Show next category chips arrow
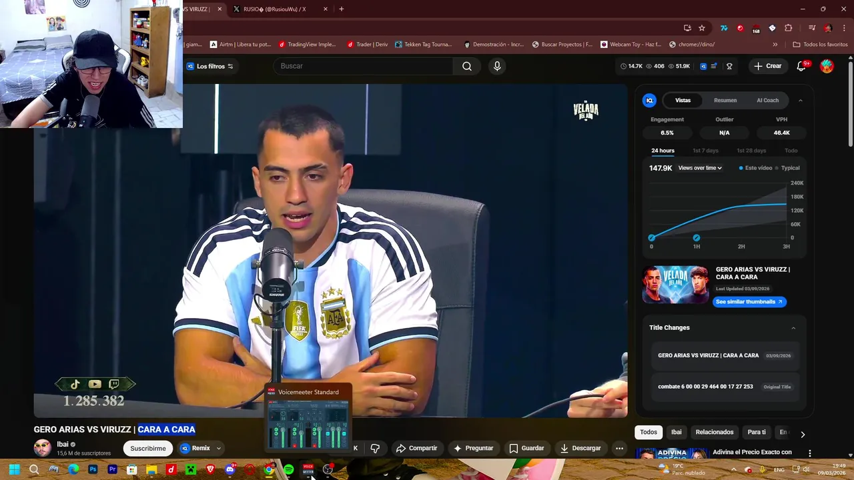Image resolution: width=854 pixels, height=480 pixels. tap(803, 434)
